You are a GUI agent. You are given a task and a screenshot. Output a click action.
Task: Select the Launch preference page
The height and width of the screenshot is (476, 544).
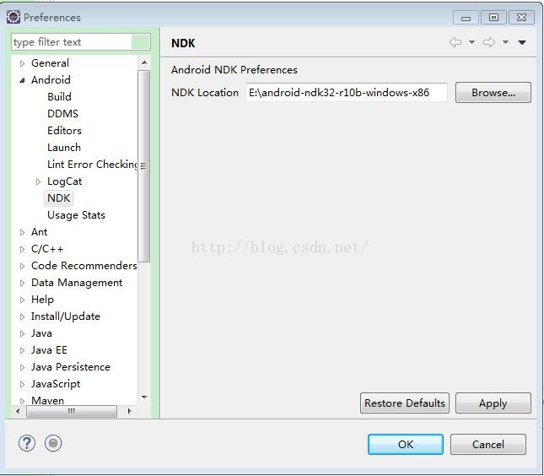click(x=64, y=147)
